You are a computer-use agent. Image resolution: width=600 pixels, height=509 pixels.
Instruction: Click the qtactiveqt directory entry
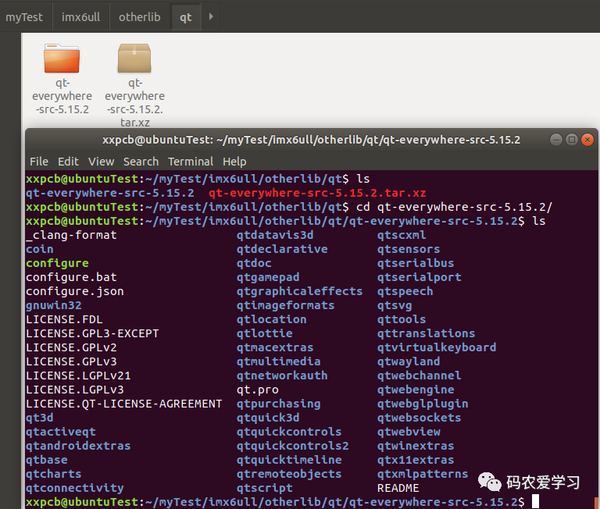[60, 432]
